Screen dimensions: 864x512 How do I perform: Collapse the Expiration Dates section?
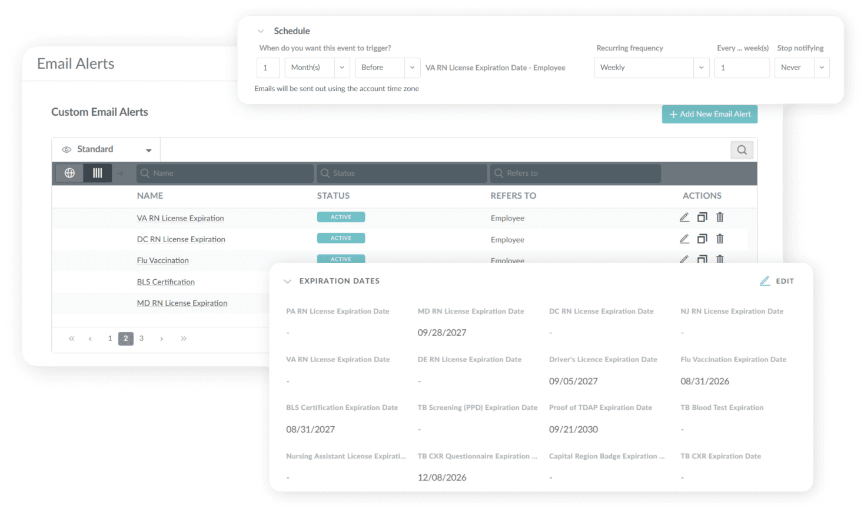(287, 281)
